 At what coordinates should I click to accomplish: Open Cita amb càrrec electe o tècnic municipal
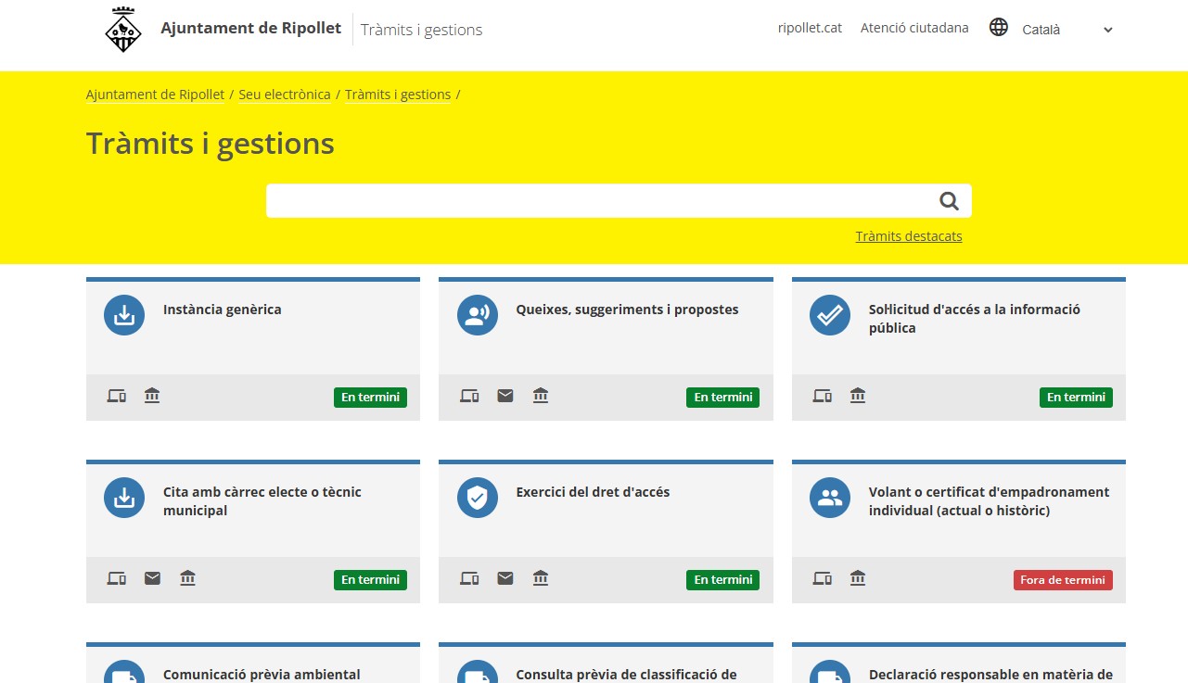262,501
